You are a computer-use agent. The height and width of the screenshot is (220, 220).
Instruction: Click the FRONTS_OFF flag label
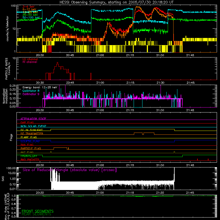pyautogui.click(x=29, y=156)
